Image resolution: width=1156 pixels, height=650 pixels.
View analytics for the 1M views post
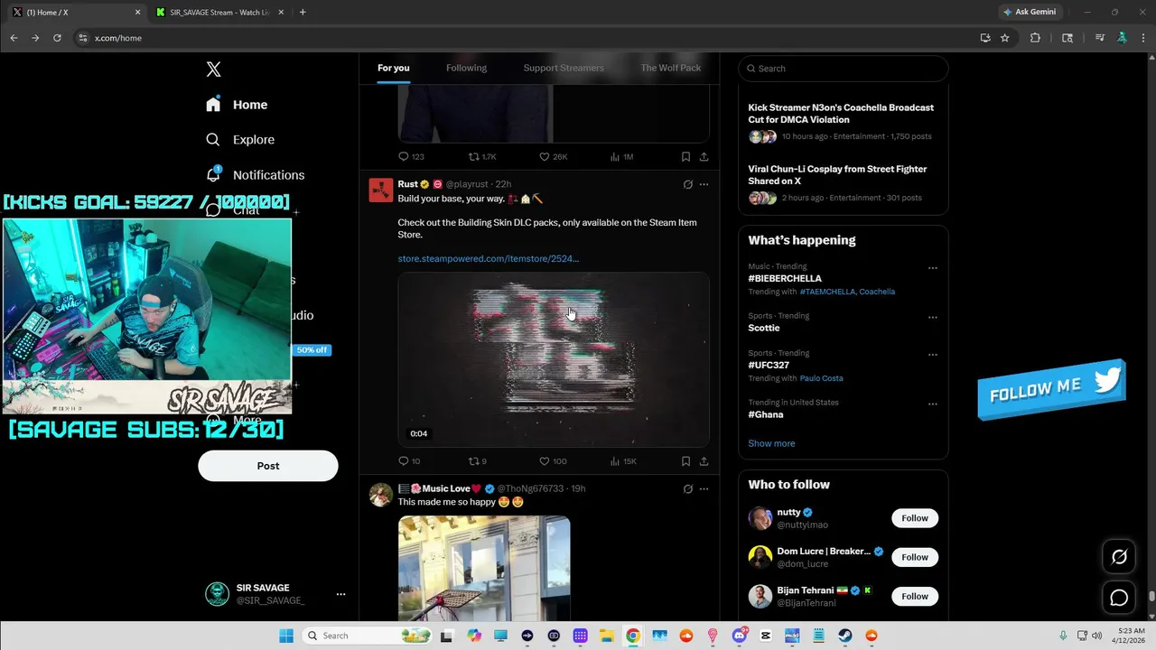tap(621, 157)
